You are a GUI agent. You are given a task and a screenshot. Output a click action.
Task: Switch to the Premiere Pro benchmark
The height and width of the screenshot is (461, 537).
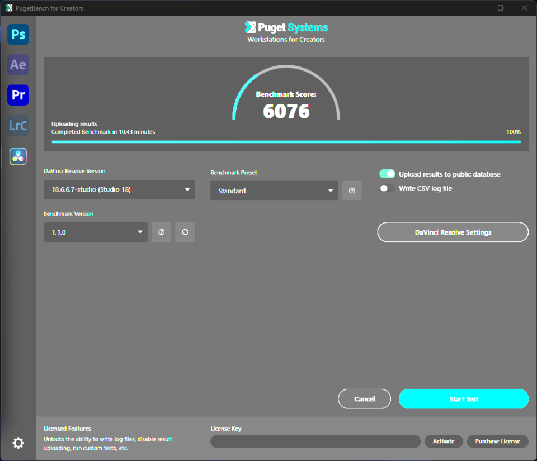tap(18, 95)
